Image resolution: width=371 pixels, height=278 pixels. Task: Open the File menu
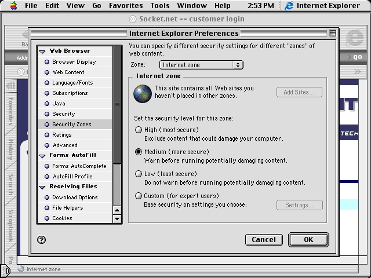point(31,5)
